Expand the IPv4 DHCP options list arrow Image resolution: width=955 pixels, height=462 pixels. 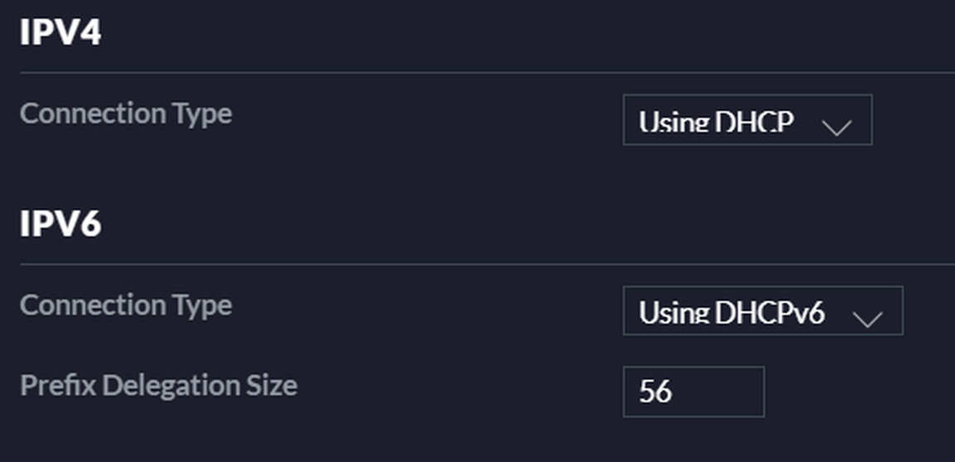(837, 127)
